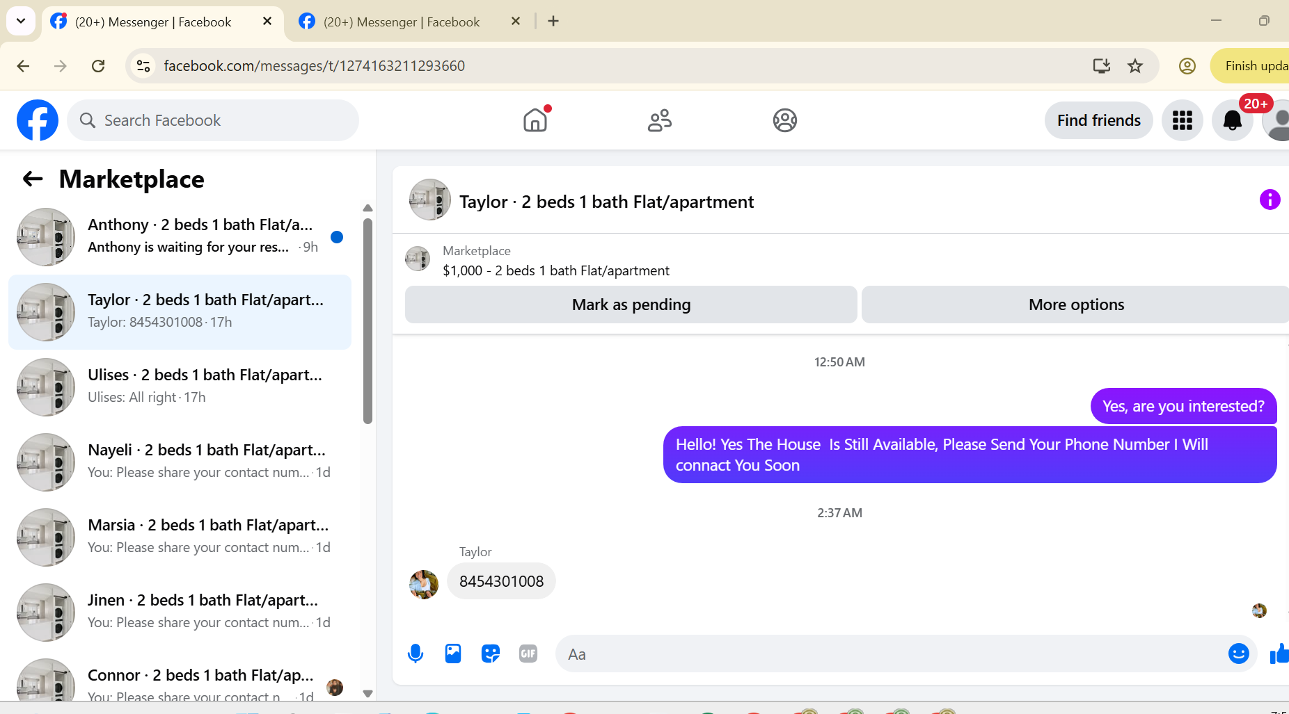Click scroll-up arrow of conversation list
The width and height of the screenshot is (1289, 714).
tap(367, 208)
